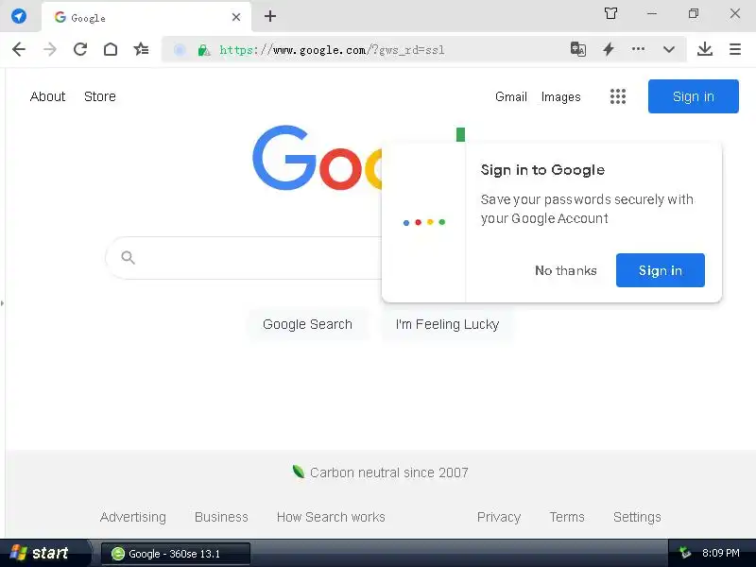The height and width of the screenshot is (567, 756).
Task: Click the shield icon left in address bar
Action: 180,50
